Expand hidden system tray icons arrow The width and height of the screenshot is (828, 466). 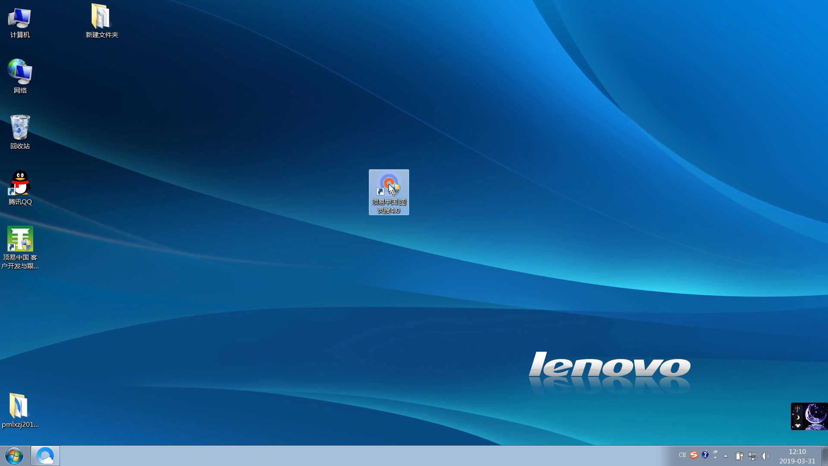[x=726, y=456]
